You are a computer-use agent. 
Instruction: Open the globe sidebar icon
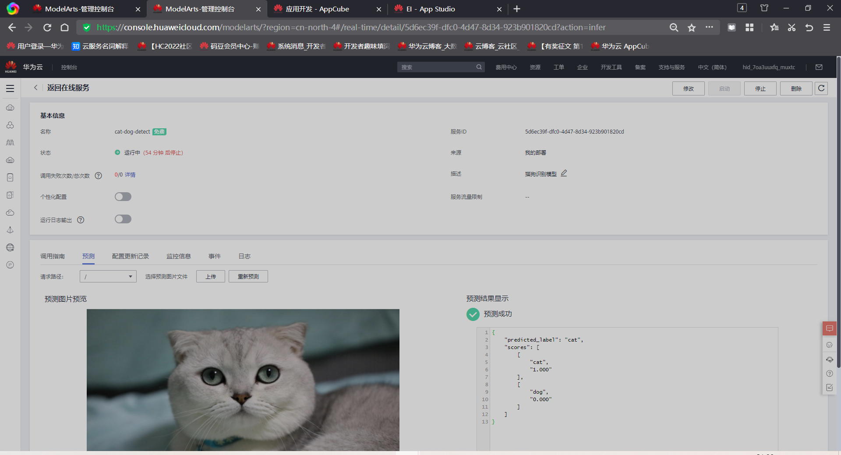[10, 247]
